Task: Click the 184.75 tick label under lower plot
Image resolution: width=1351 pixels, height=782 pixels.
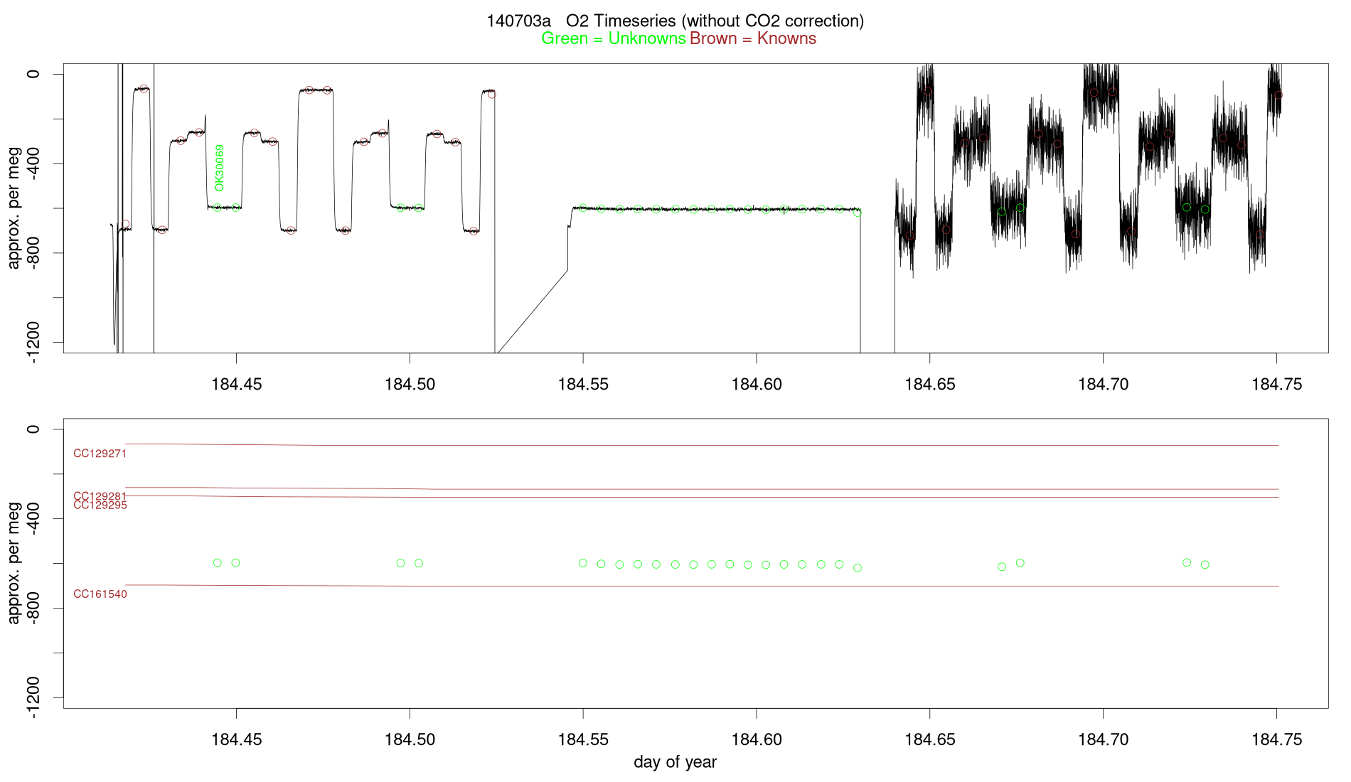Action: coord(1277,740)
